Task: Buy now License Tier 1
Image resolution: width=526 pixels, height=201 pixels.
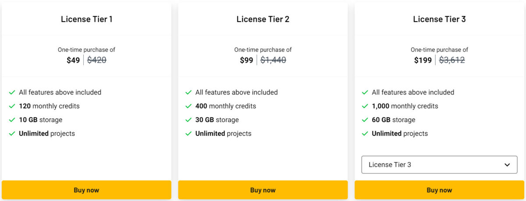Action: 86,190
